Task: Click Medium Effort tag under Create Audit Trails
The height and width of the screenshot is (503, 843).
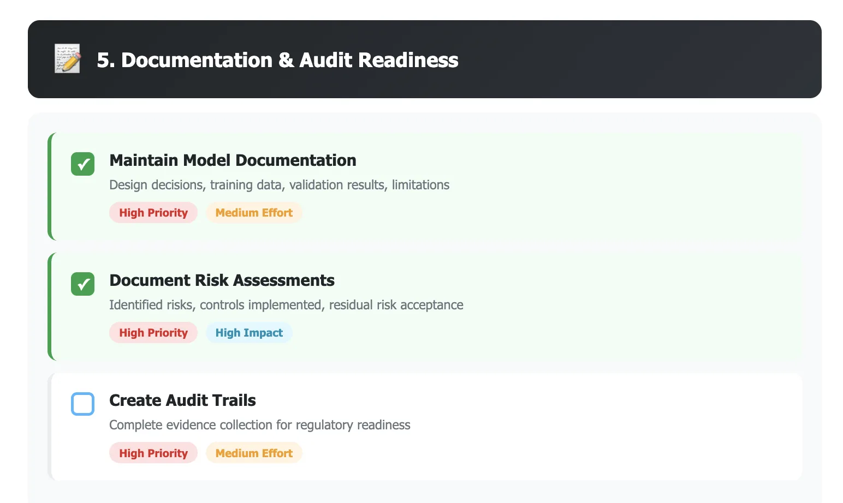Action: 254,453
